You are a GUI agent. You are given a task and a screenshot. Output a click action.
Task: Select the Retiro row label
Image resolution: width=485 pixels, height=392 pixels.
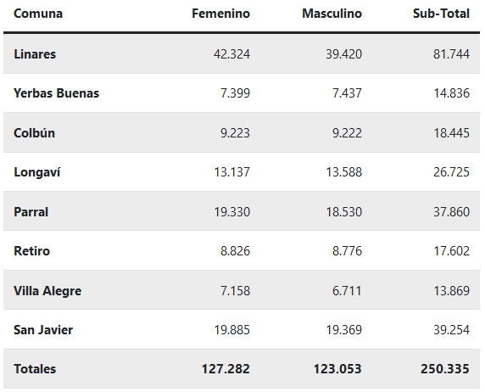point(32,251)
